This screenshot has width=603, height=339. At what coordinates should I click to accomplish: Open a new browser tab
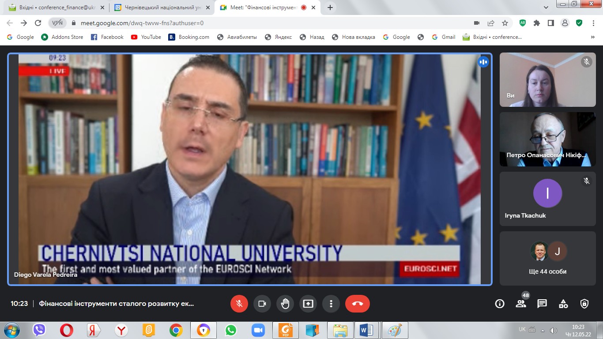(330, 8)
